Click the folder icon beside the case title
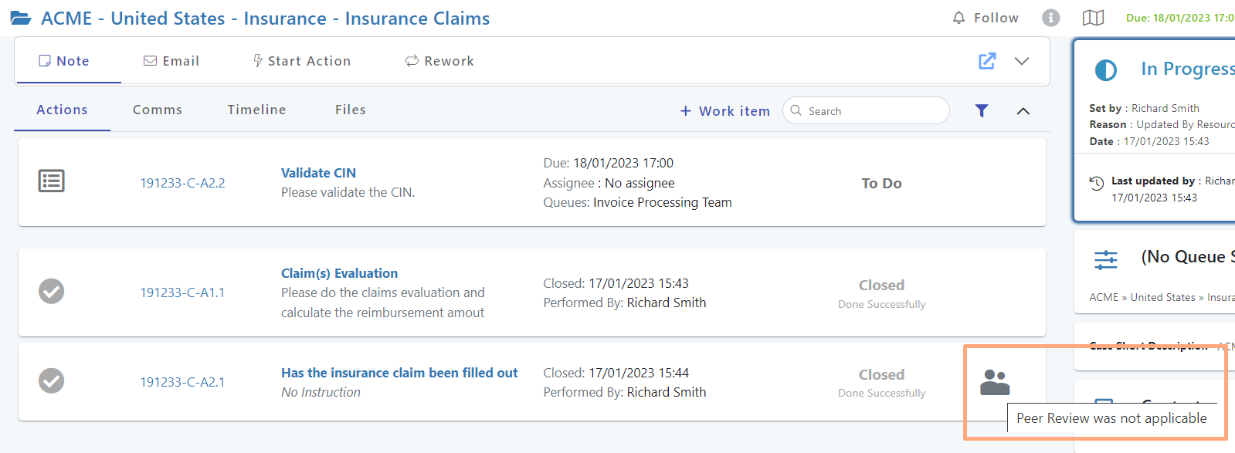Viewport: 1235px width, 453px height. click(x=21, y=19)
